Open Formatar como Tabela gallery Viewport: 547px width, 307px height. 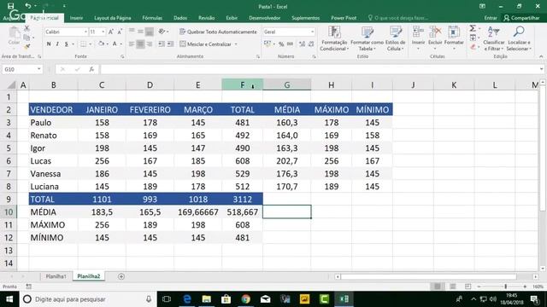tap(367, 38)
